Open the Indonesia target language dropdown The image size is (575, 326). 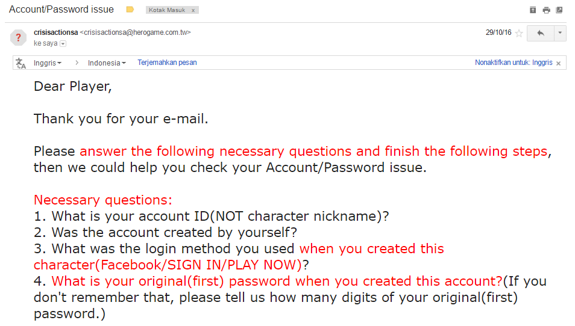pos(107,63)
